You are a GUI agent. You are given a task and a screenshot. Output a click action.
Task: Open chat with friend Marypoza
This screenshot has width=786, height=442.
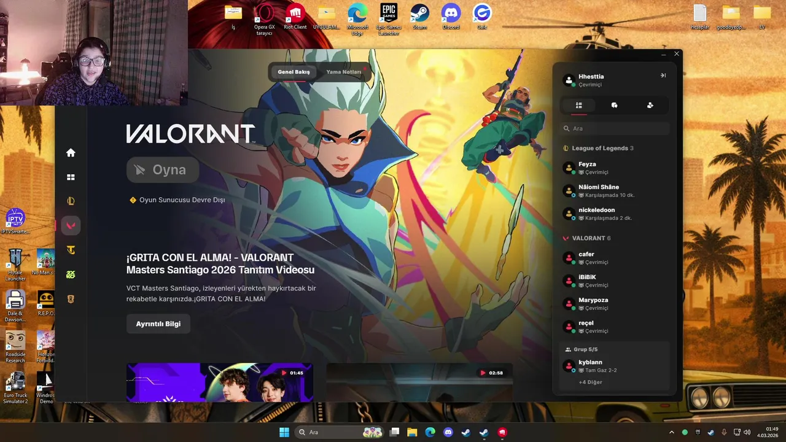[x=614, y=304]
